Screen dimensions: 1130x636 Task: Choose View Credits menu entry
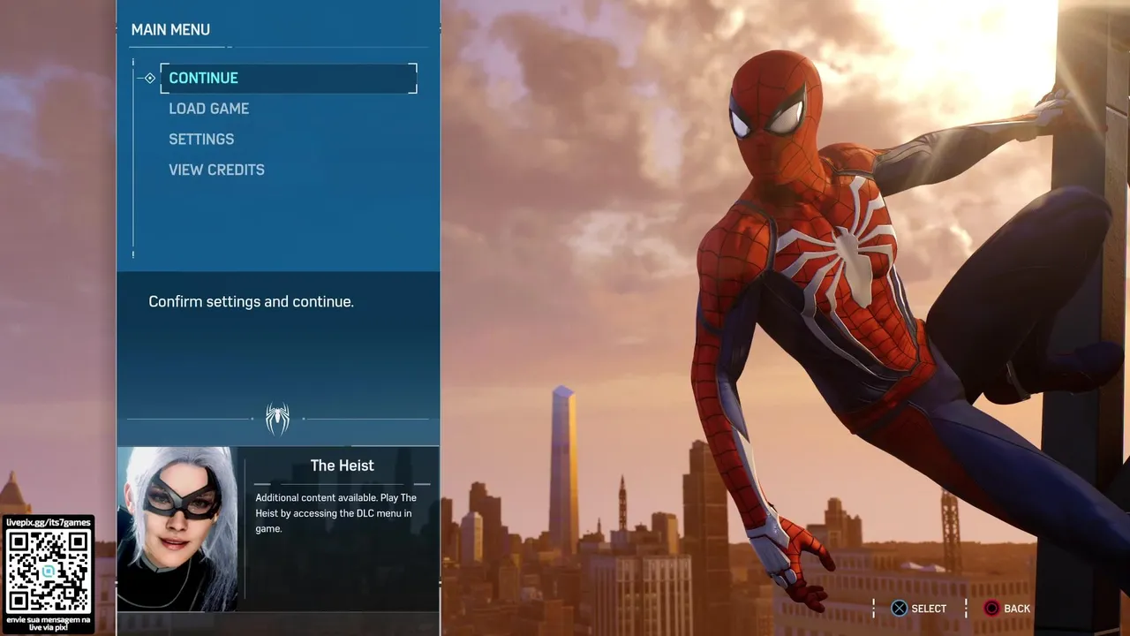click(x=216, y=170)
